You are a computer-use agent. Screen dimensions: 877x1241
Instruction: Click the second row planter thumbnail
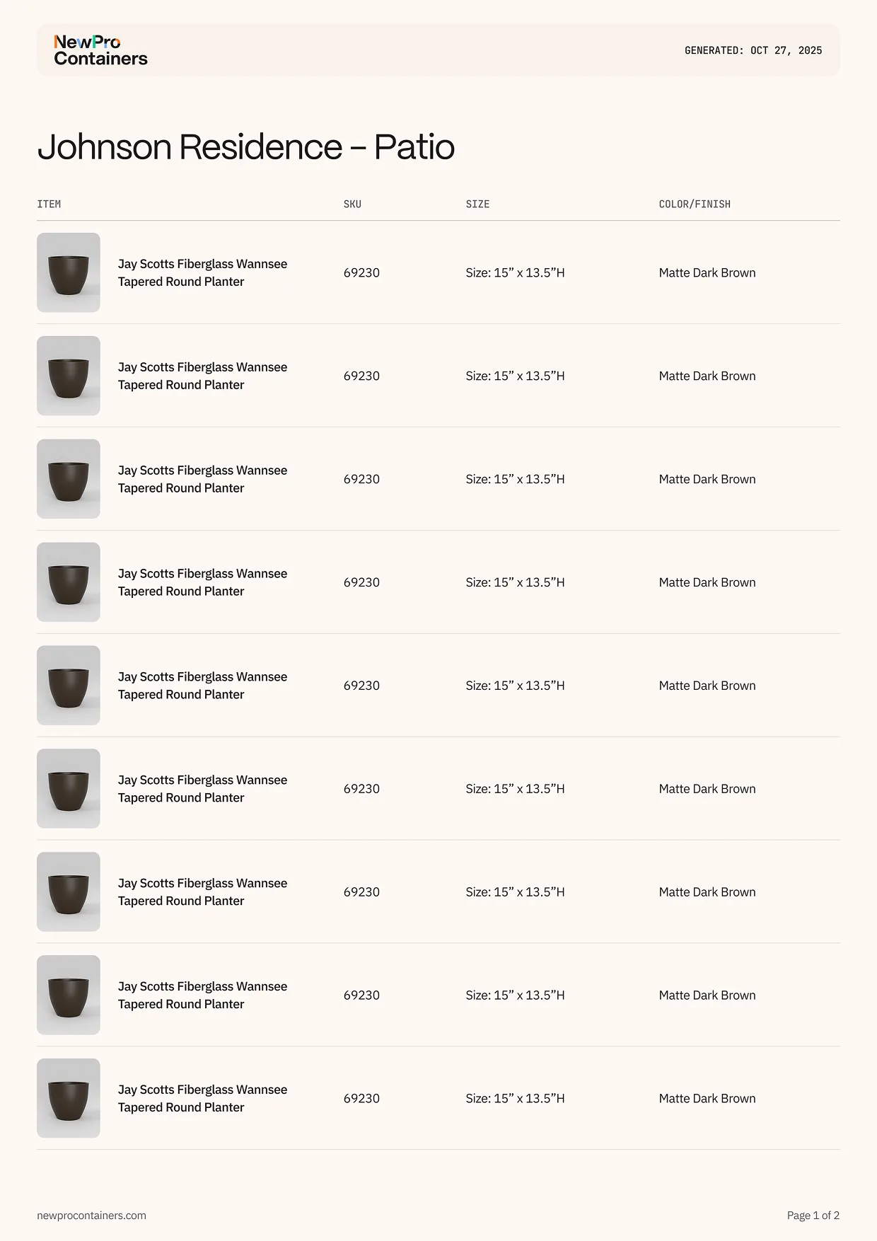[69, 376]
